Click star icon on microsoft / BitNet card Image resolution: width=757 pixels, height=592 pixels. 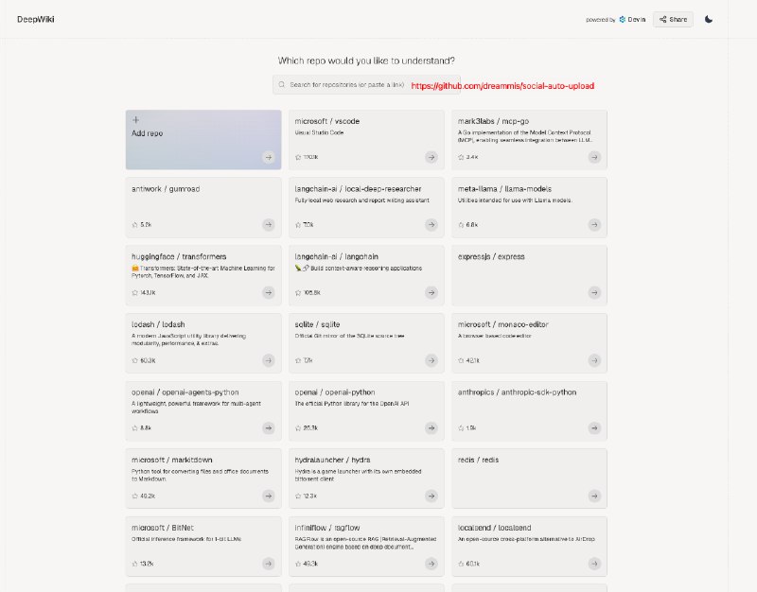(134, 564)
